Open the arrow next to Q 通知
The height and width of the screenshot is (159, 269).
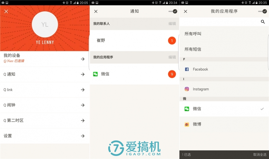click(83, 74)
